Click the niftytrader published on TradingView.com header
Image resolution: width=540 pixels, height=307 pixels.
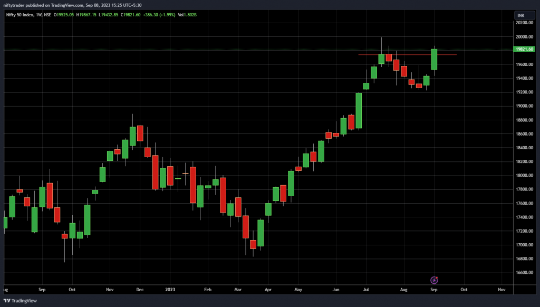coord(72,5)
